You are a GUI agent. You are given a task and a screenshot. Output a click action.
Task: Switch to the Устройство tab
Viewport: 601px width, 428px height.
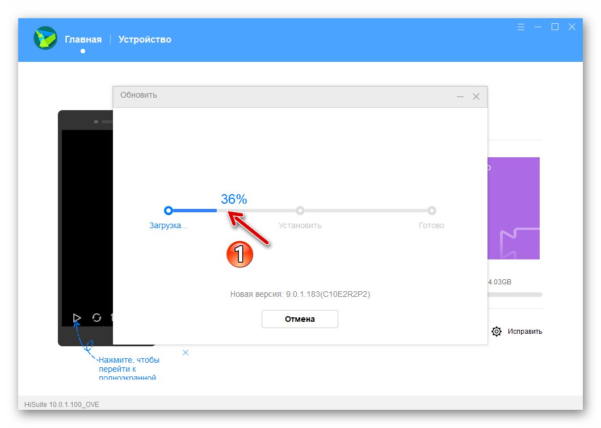[145, 40]
